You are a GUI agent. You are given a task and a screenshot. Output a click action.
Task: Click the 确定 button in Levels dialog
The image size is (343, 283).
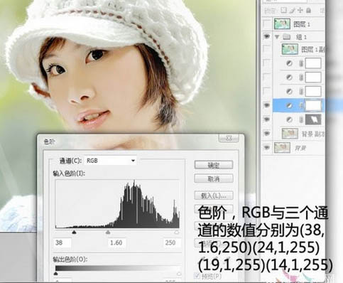(x=214, y=165)
